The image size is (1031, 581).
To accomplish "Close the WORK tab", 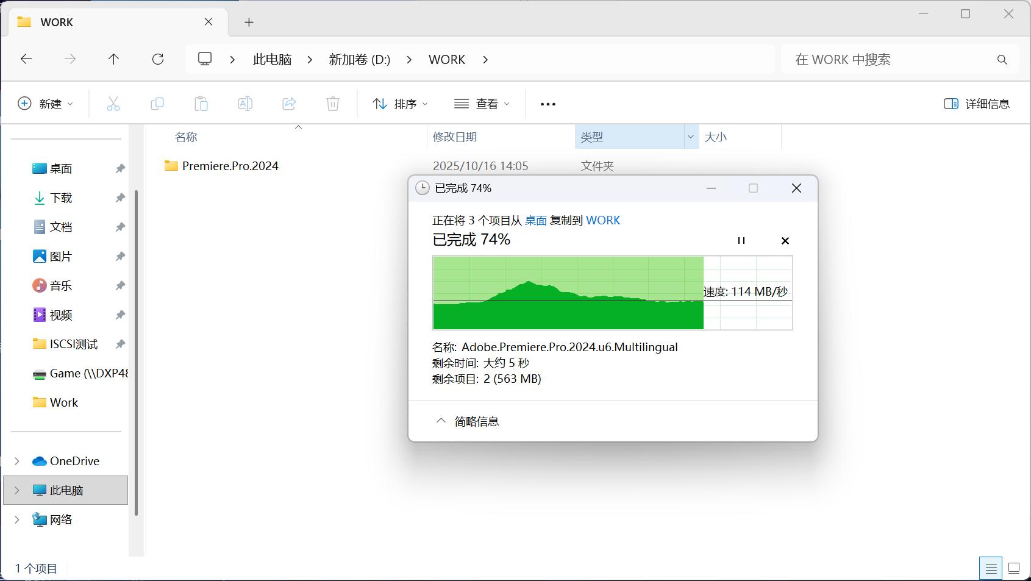I will [209, 22].
